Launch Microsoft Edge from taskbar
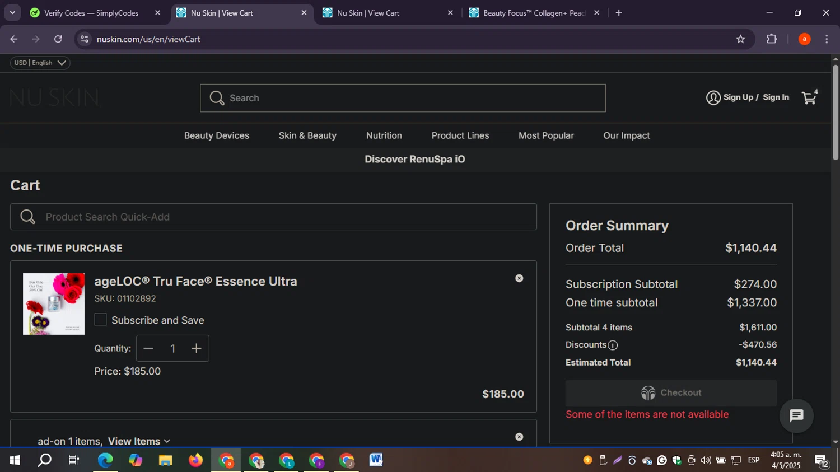 coord(105,460)
